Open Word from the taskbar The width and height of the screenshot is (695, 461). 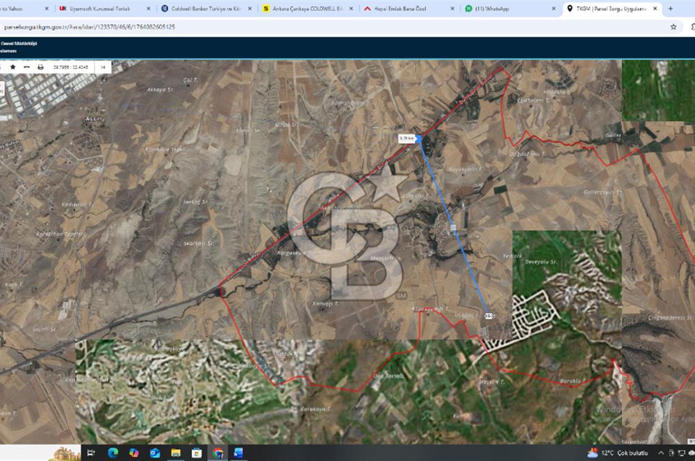[238, 453]
